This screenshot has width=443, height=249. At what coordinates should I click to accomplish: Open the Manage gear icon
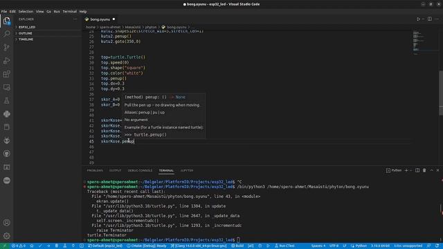6,236
